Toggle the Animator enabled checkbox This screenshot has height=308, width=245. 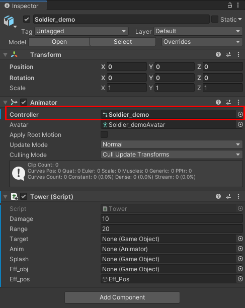point(24,102)
